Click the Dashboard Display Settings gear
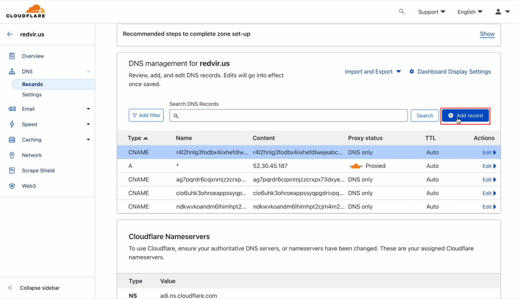The image size is (519, 299). (x=411, y=72)
